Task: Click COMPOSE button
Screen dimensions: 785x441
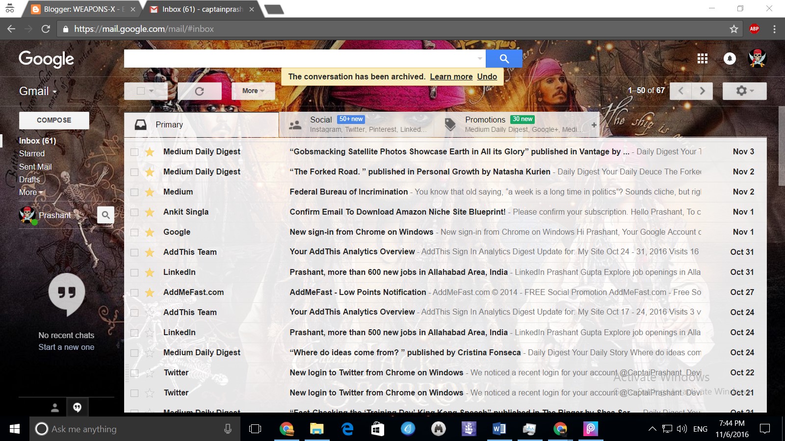Action: [54, 121]
